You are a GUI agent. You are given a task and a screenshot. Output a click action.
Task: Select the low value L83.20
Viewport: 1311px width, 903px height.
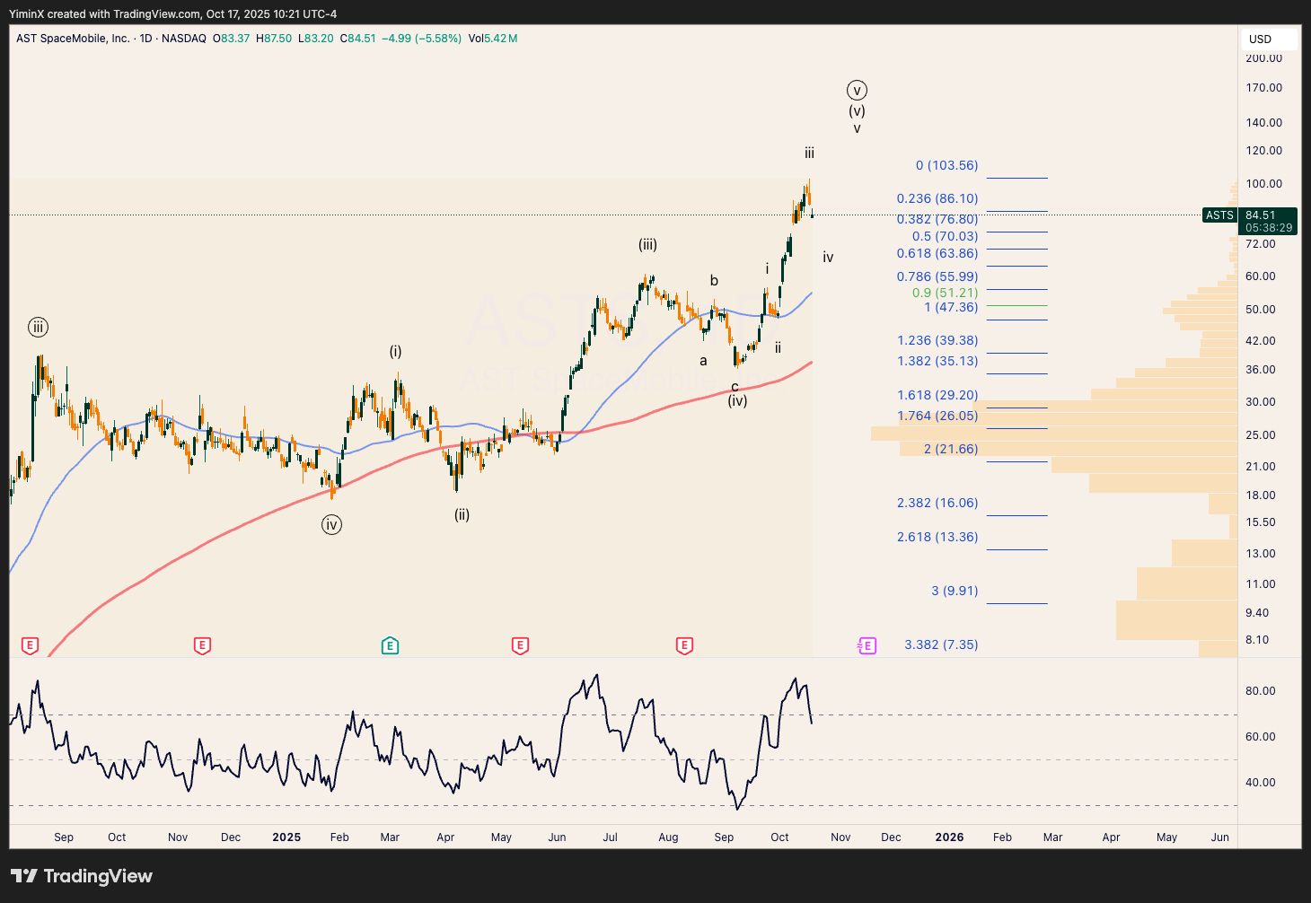tap(316, 39)
